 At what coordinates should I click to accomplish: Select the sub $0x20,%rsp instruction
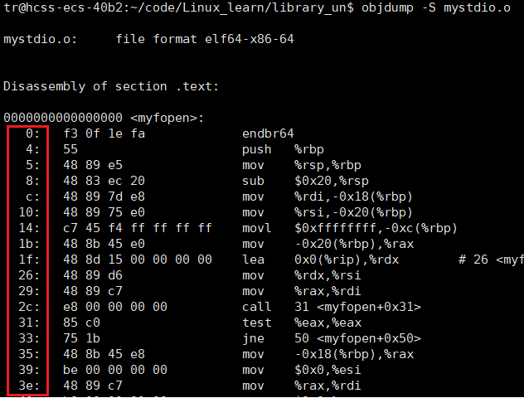[305, 181]
